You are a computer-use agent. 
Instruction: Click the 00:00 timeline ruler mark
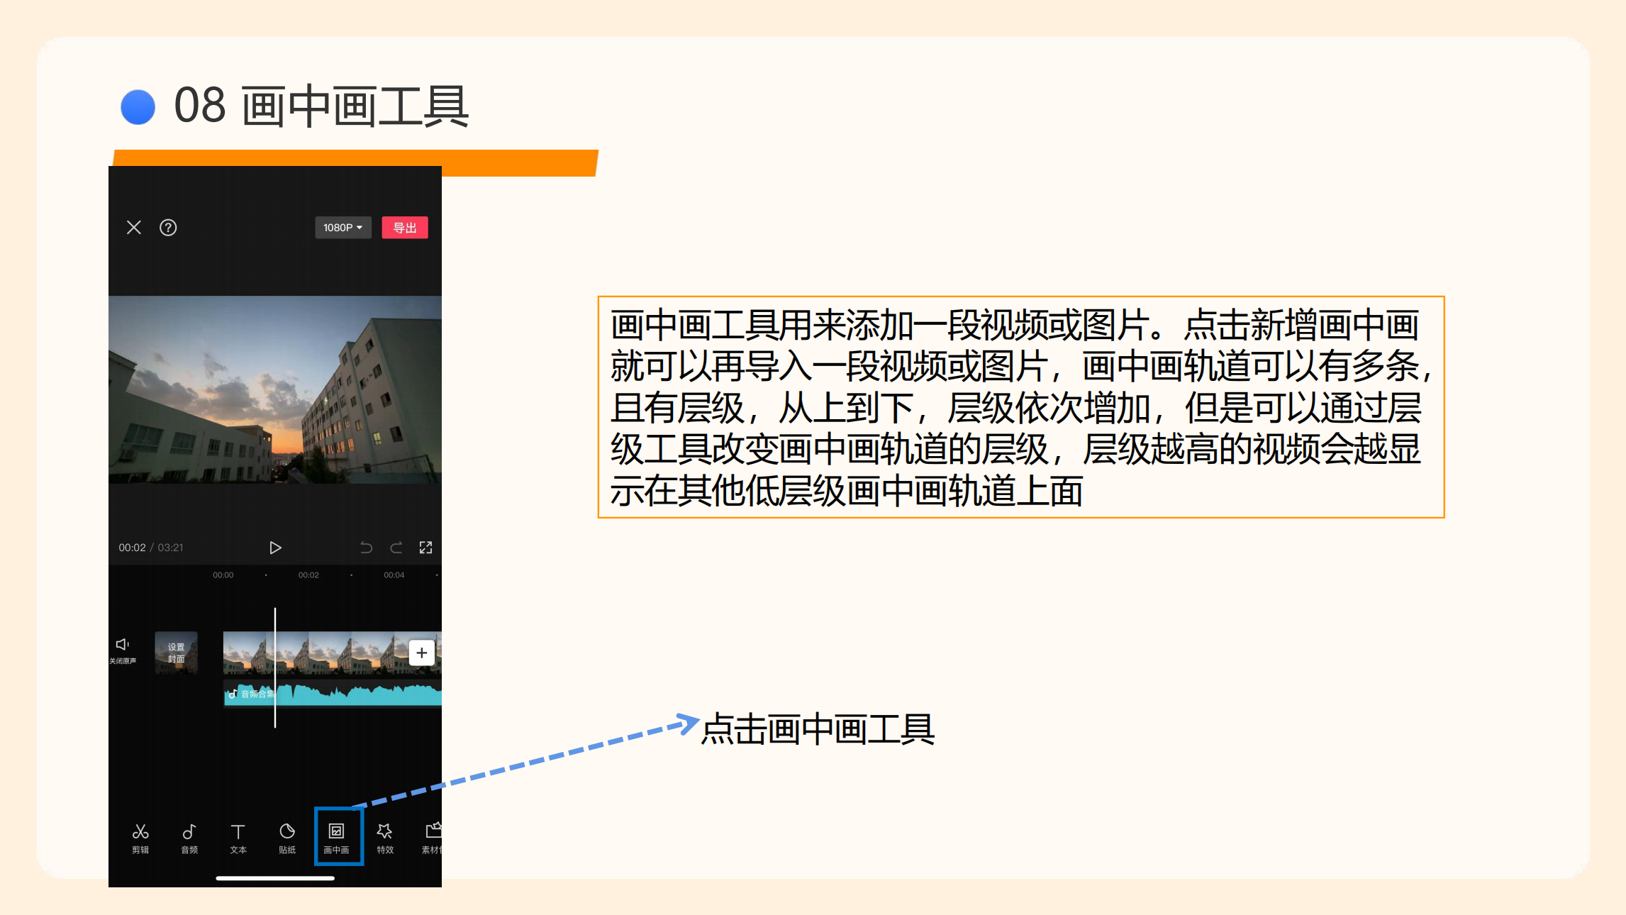223,575
